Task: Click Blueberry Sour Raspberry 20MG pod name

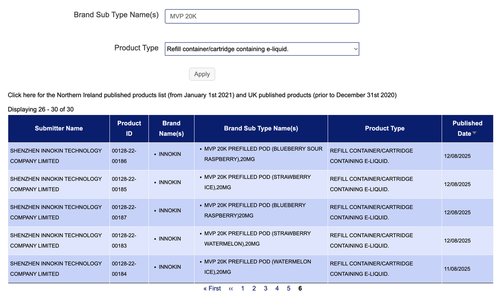Action: pos(263,154)
